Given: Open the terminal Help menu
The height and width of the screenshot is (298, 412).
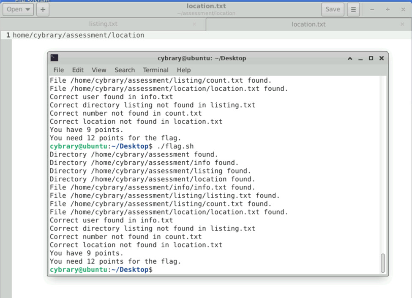Looking at the screenshot, I should pyautogui.click(x=184, y=70).
